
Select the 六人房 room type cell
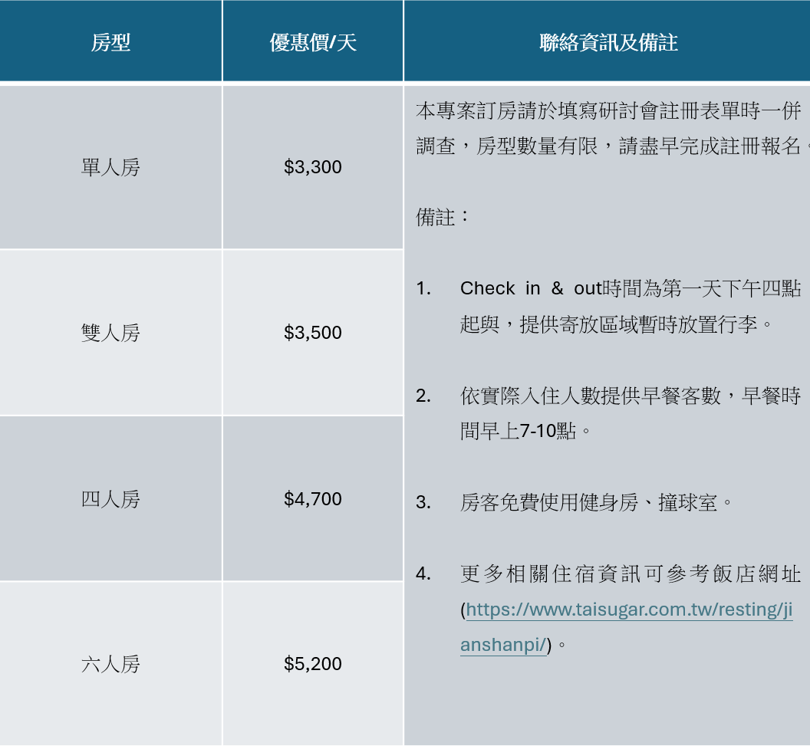click(110, 664)
